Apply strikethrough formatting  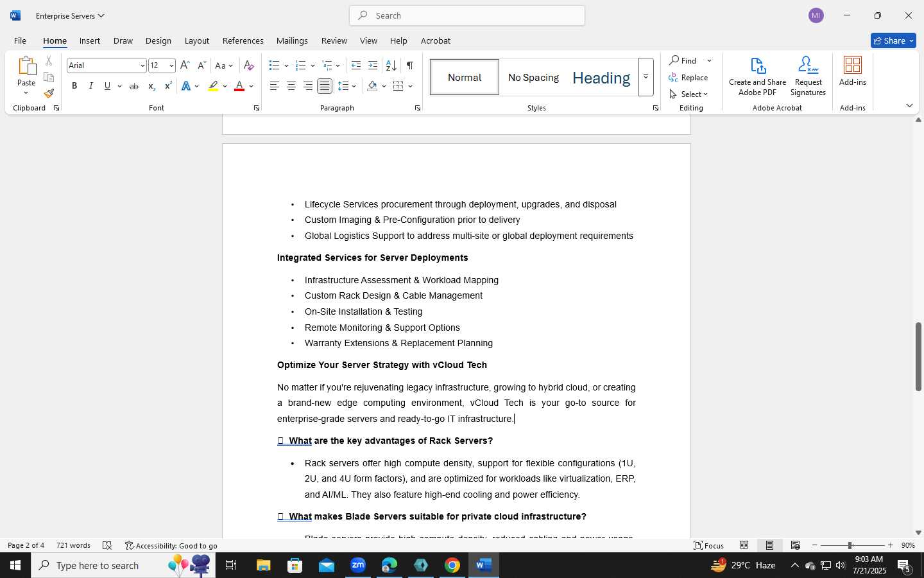(134, 86)
